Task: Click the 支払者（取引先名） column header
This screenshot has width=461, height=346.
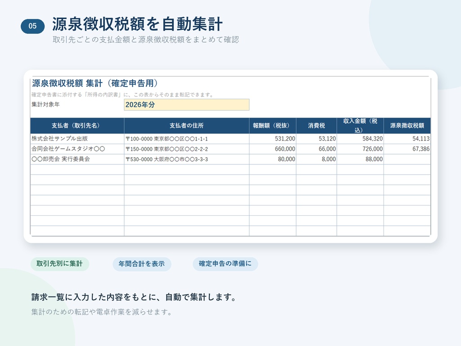Action: point(77,126)
